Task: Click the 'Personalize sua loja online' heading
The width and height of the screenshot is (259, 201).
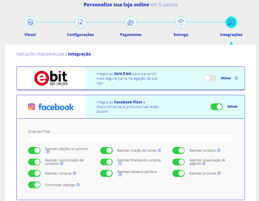Action: tap(116, 5)
